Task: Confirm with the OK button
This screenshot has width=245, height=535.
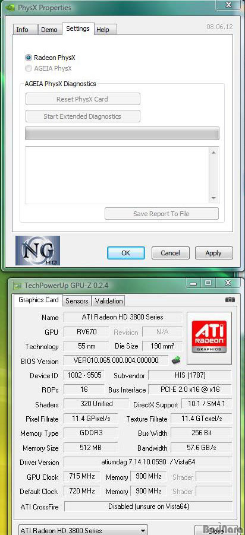Action: [125, 253]
